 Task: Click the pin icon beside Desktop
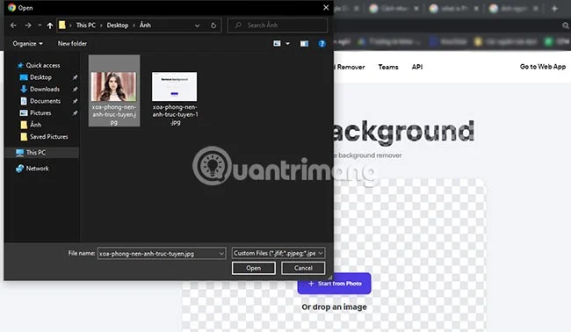(75, 77)
